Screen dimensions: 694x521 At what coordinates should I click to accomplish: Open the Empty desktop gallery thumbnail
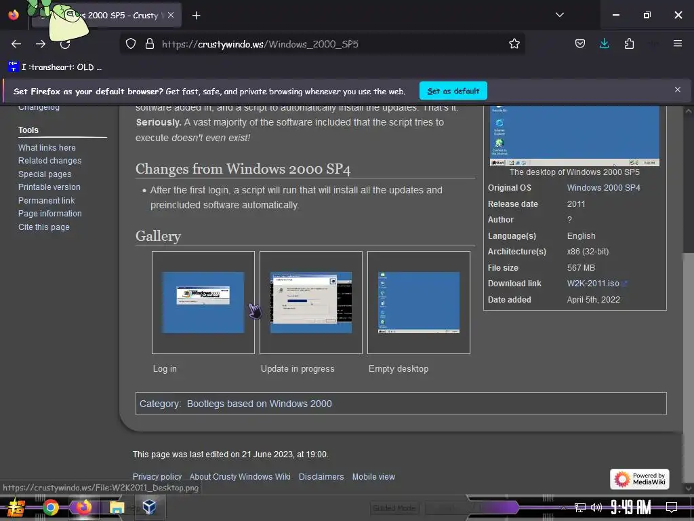coord(419,302)
